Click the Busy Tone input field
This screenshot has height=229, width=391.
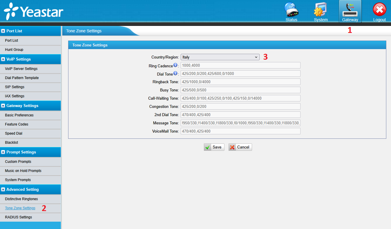240,90
